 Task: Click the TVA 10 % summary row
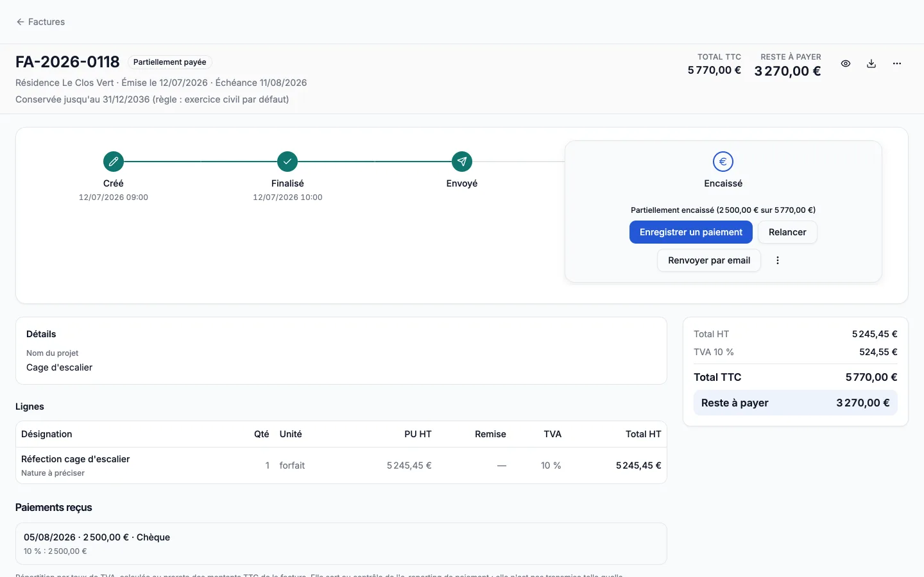[796, 352]
